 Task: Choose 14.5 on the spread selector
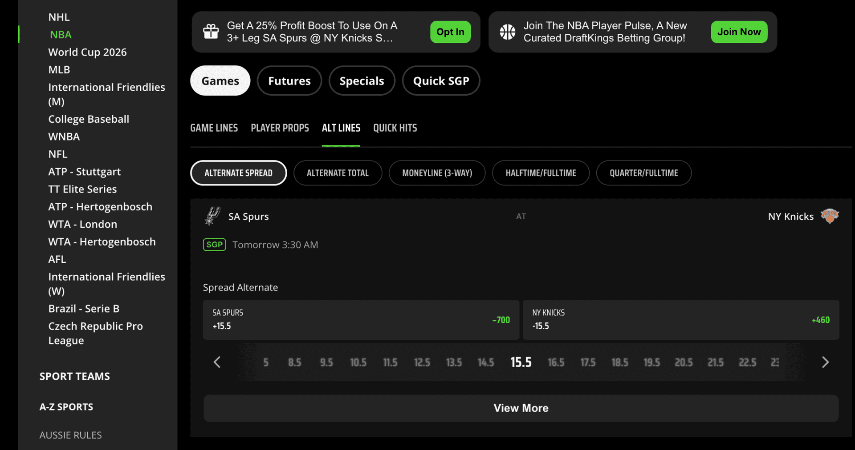click(486, 362)
